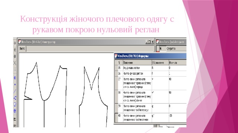This screenshot has width=238, height=133.
Task: Select formula row 35 description cell
Action: coord(137,68)
